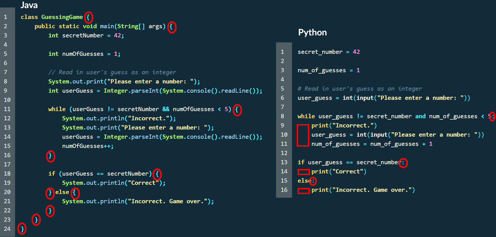Click the circled closing brace on Java line 16
Screen dimensions: 496x237
(x=50, y=156)
